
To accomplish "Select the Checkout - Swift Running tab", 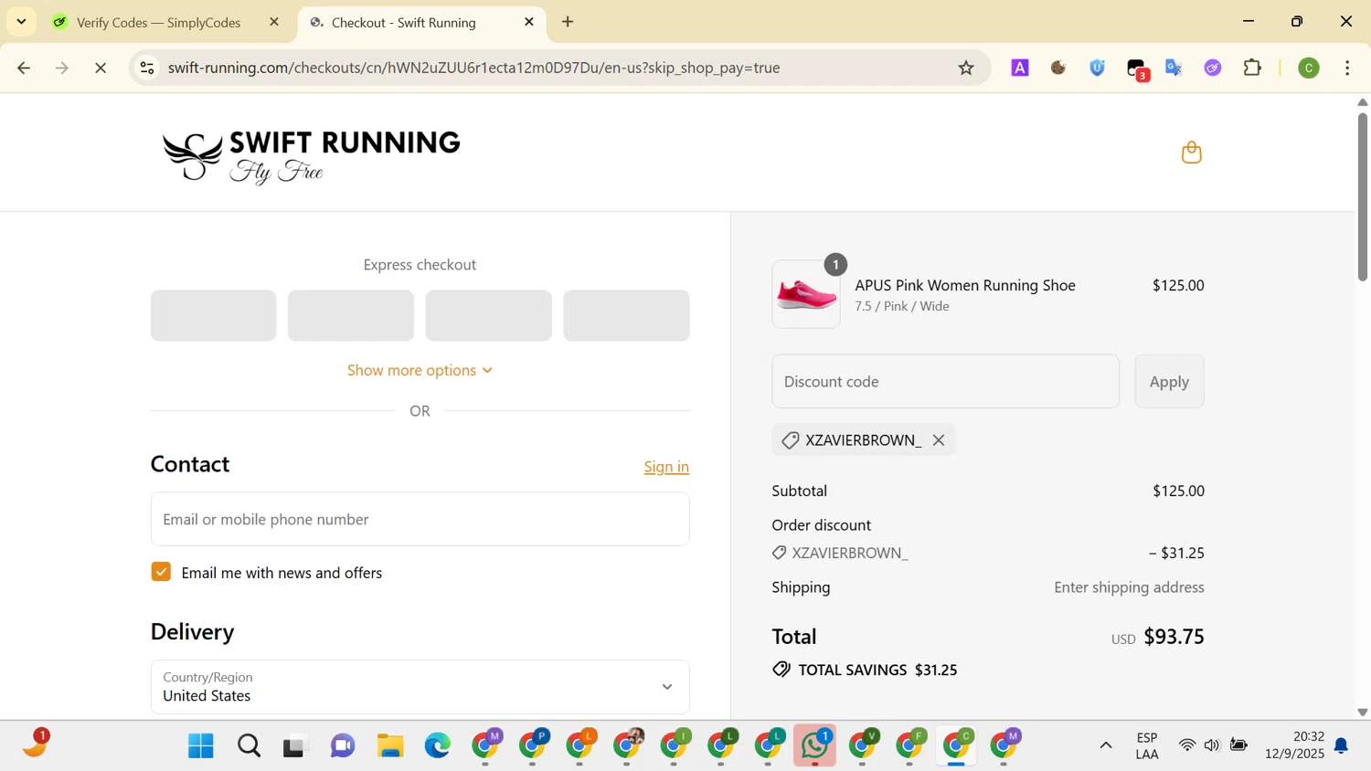I will tap(403, 23).
